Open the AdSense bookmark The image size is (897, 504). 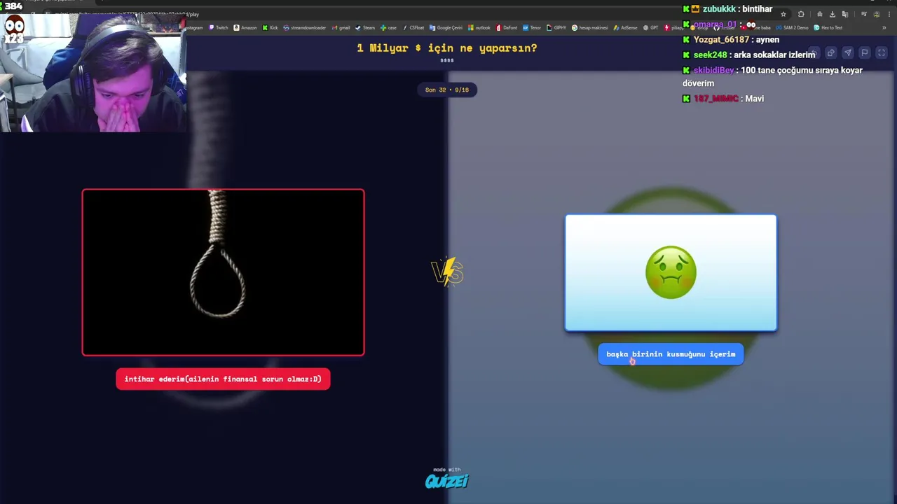pos(625,28)
